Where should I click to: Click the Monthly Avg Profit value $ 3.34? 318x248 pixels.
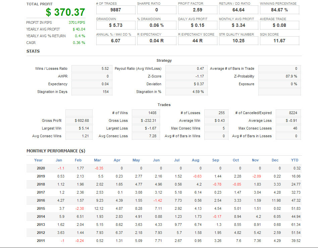[x=238, y=25]
